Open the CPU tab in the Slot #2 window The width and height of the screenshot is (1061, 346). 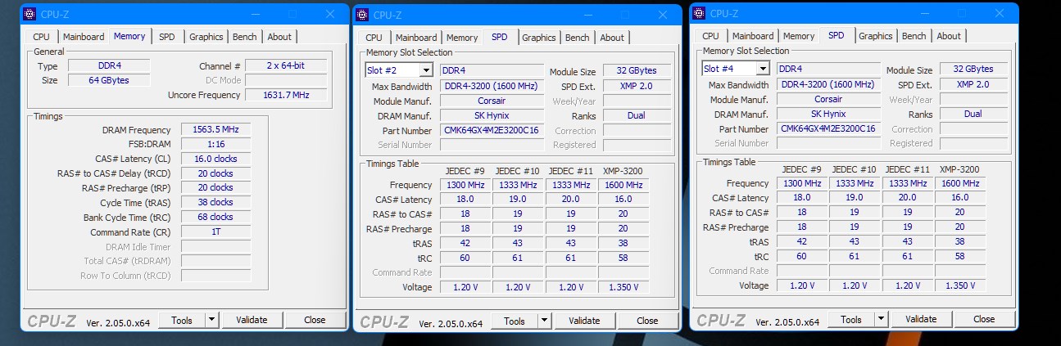(x=374, y=38)
